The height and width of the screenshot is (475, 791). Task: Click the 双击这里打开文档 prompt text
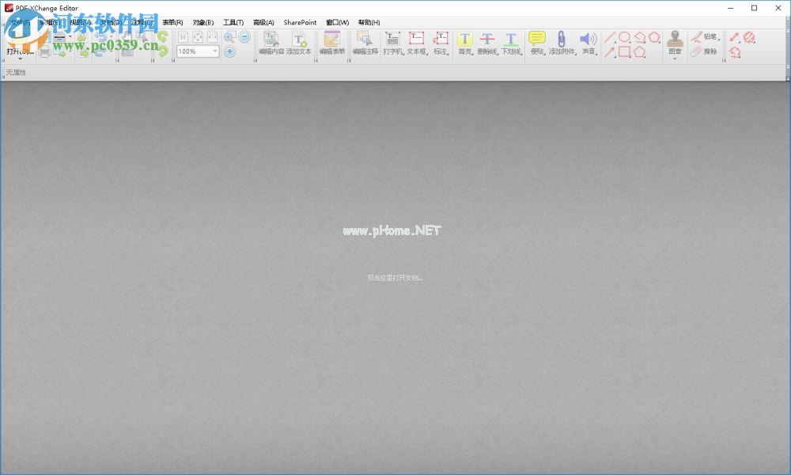[x=395, y=278]
